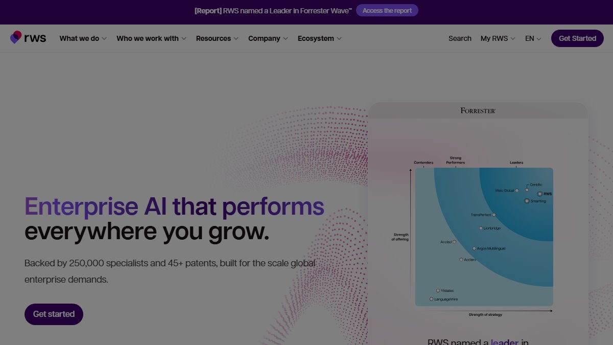Click the RWS logo in the header

point(28,38)
